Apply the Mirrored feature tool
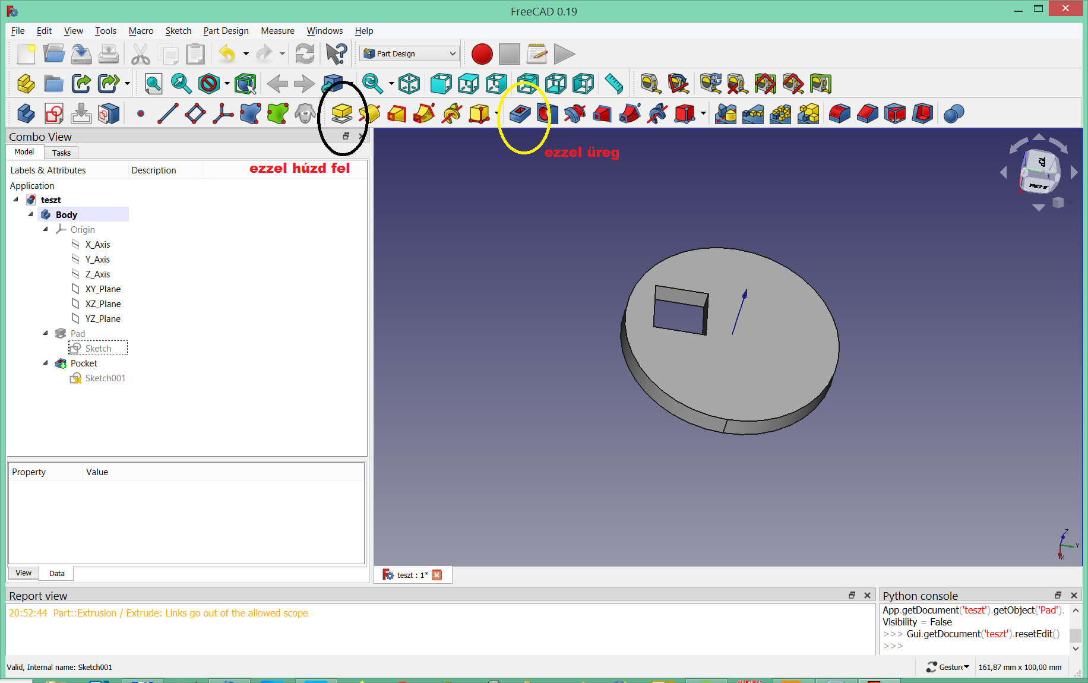 coord(726,113)
